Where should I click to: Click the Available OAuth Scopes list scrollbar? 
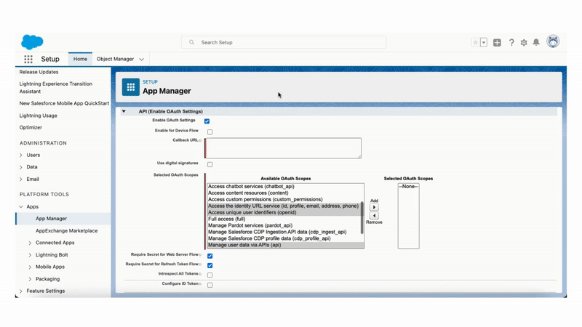pos(362,217)
